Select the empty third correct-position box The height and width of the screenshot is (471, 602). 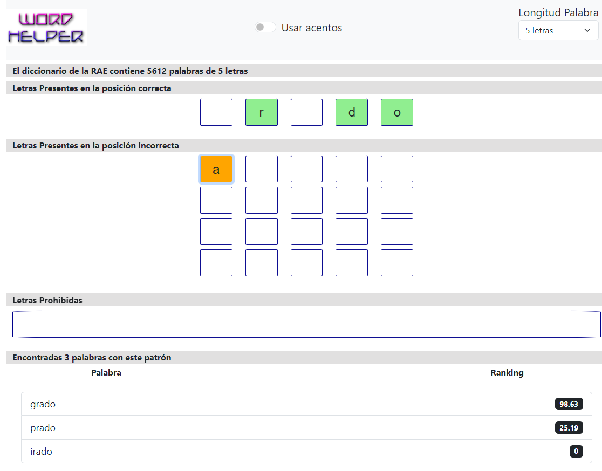[306, 112]
